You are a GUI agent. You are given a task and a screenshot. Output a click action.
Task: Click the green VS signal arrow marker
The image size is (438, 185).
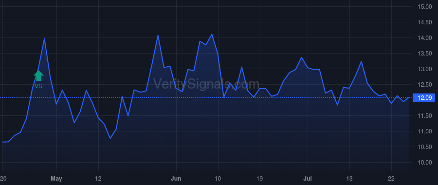point(38,75)
